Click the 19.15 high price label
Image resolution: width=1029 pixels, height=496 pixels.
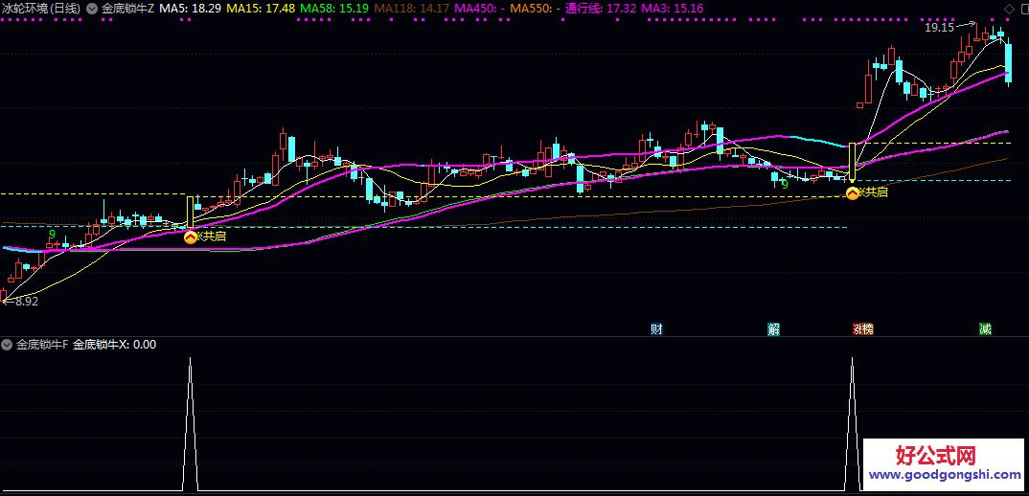[x=938, y=28]
